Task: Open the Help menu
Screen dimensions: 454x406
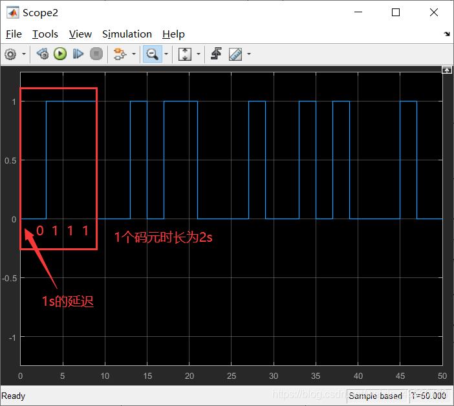Action: coord(173,34)
